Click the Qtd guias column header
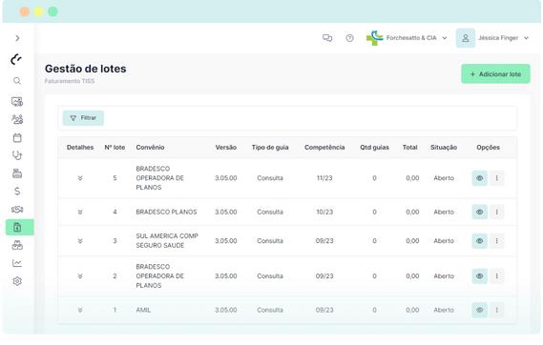The image size is (543, 345). (374, 148)
